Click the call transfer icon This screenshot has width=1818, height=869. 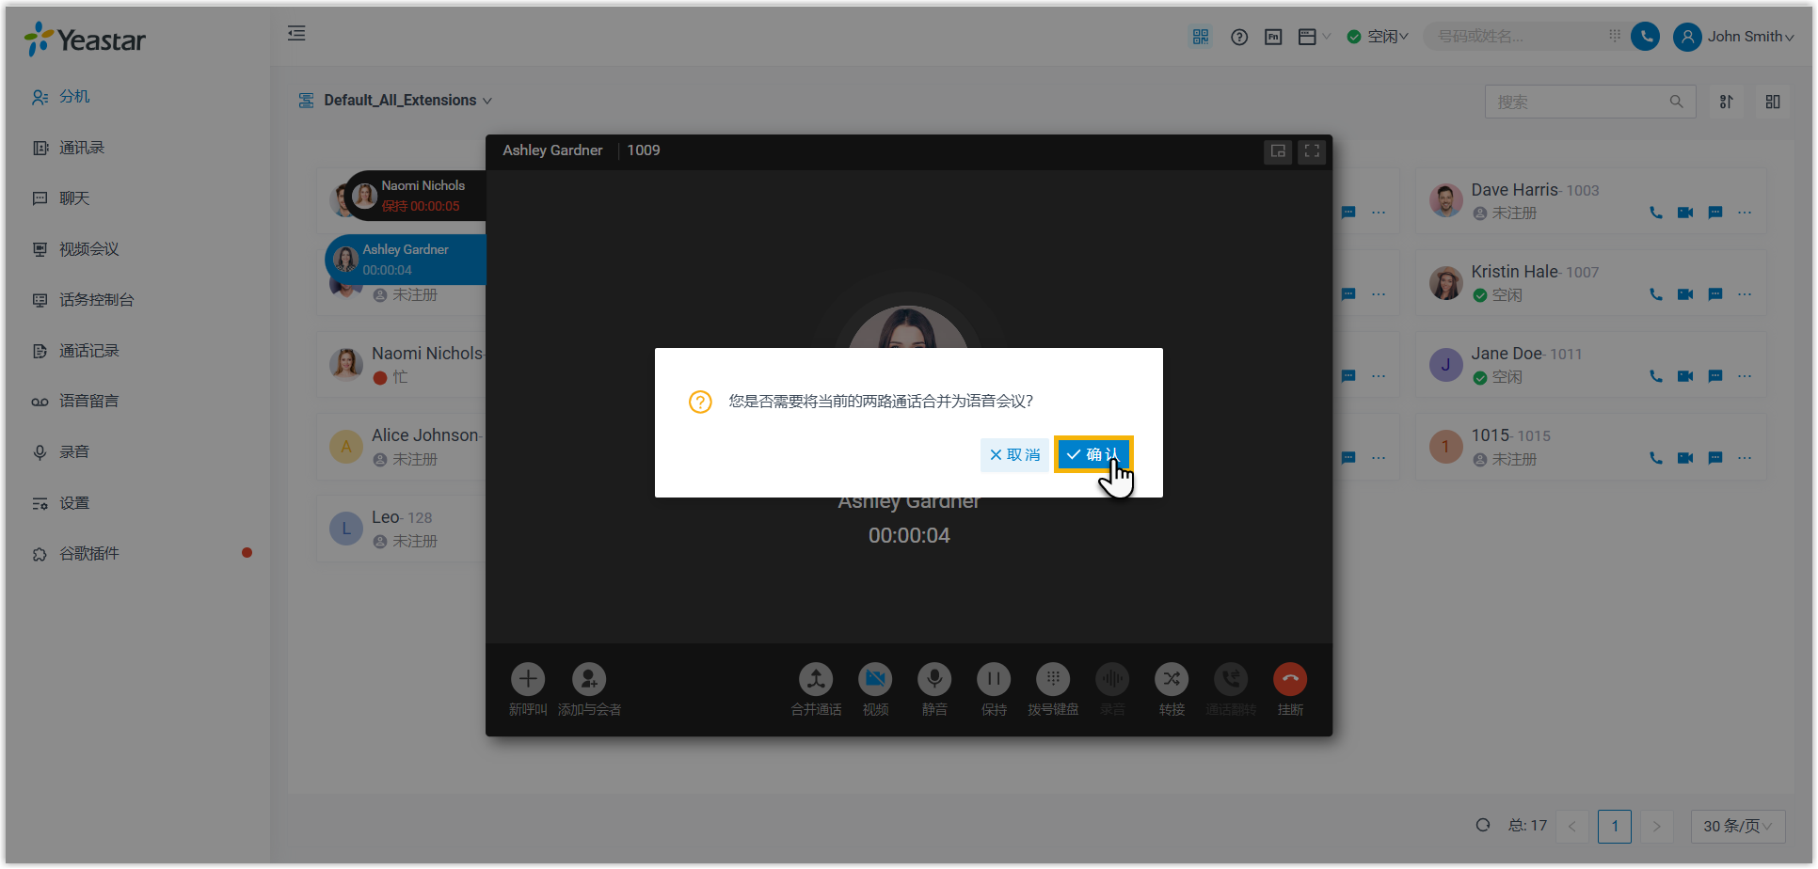tap(1171, 679)
